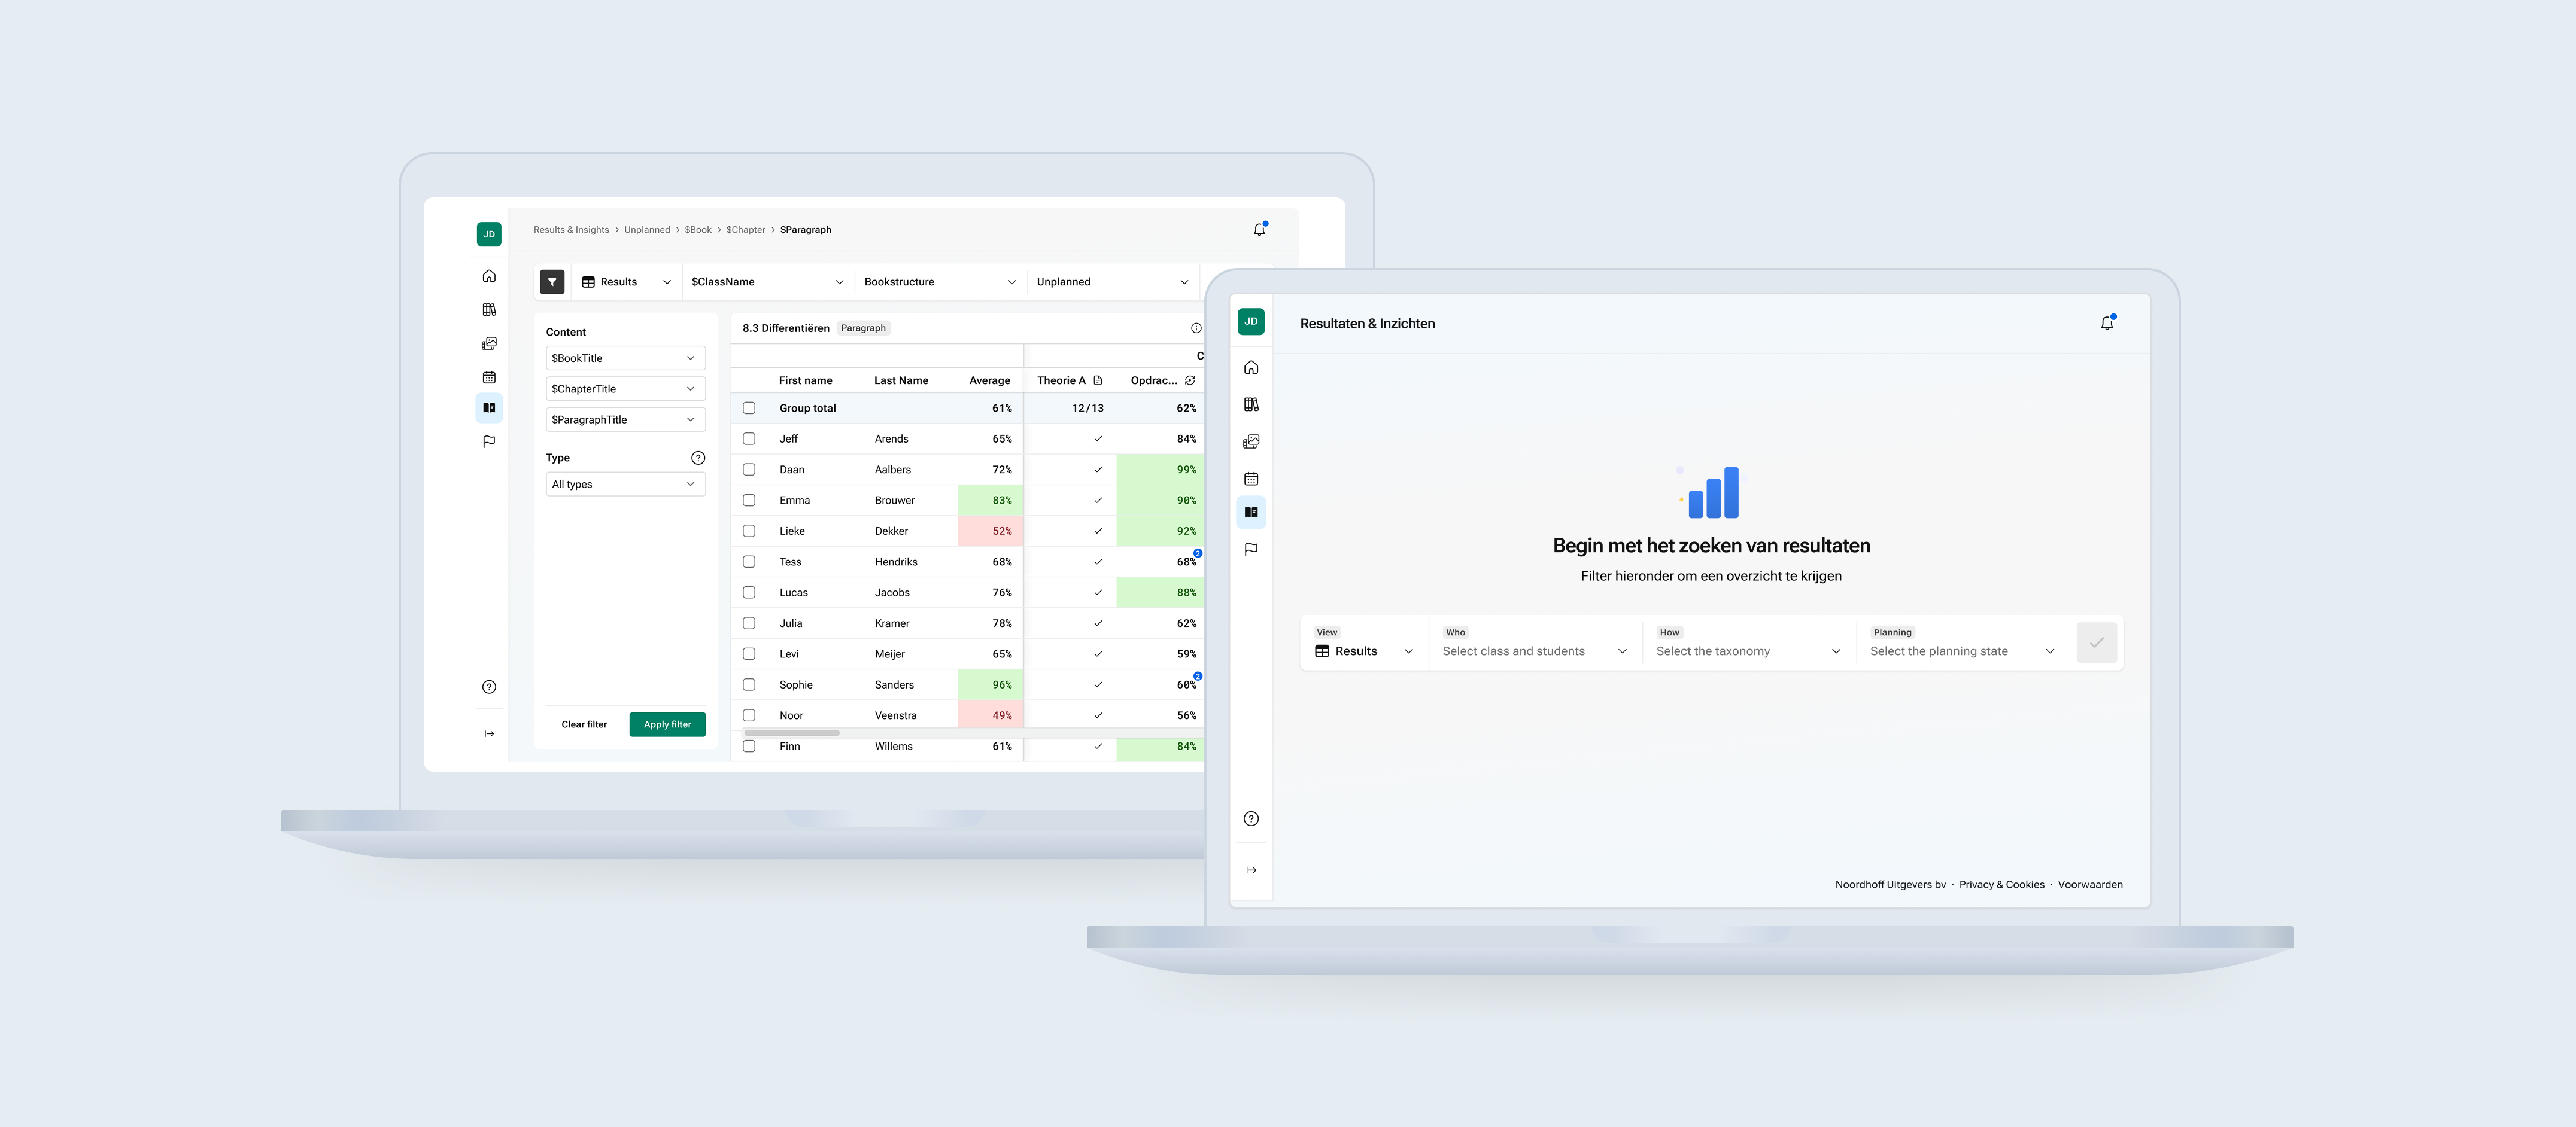2576x1127 pixels.
Task: Open the Privacy & Cookies link
Action: tap(2001, 884)
